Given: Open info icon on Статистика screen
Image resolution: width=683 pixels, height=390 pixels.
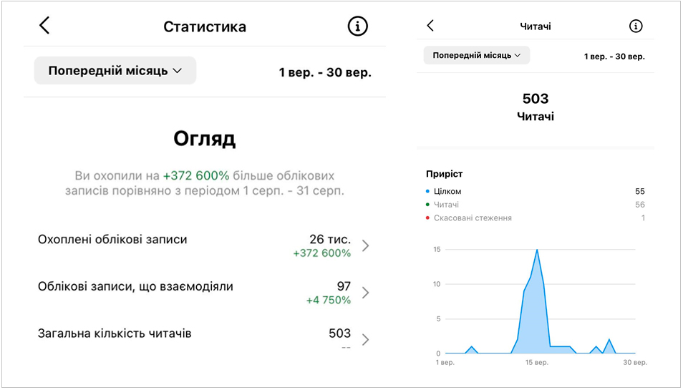Looking at the screenshot, I should click(357, 26).
